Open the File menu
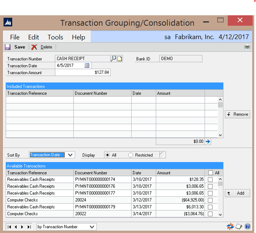 tap(15, 37)
